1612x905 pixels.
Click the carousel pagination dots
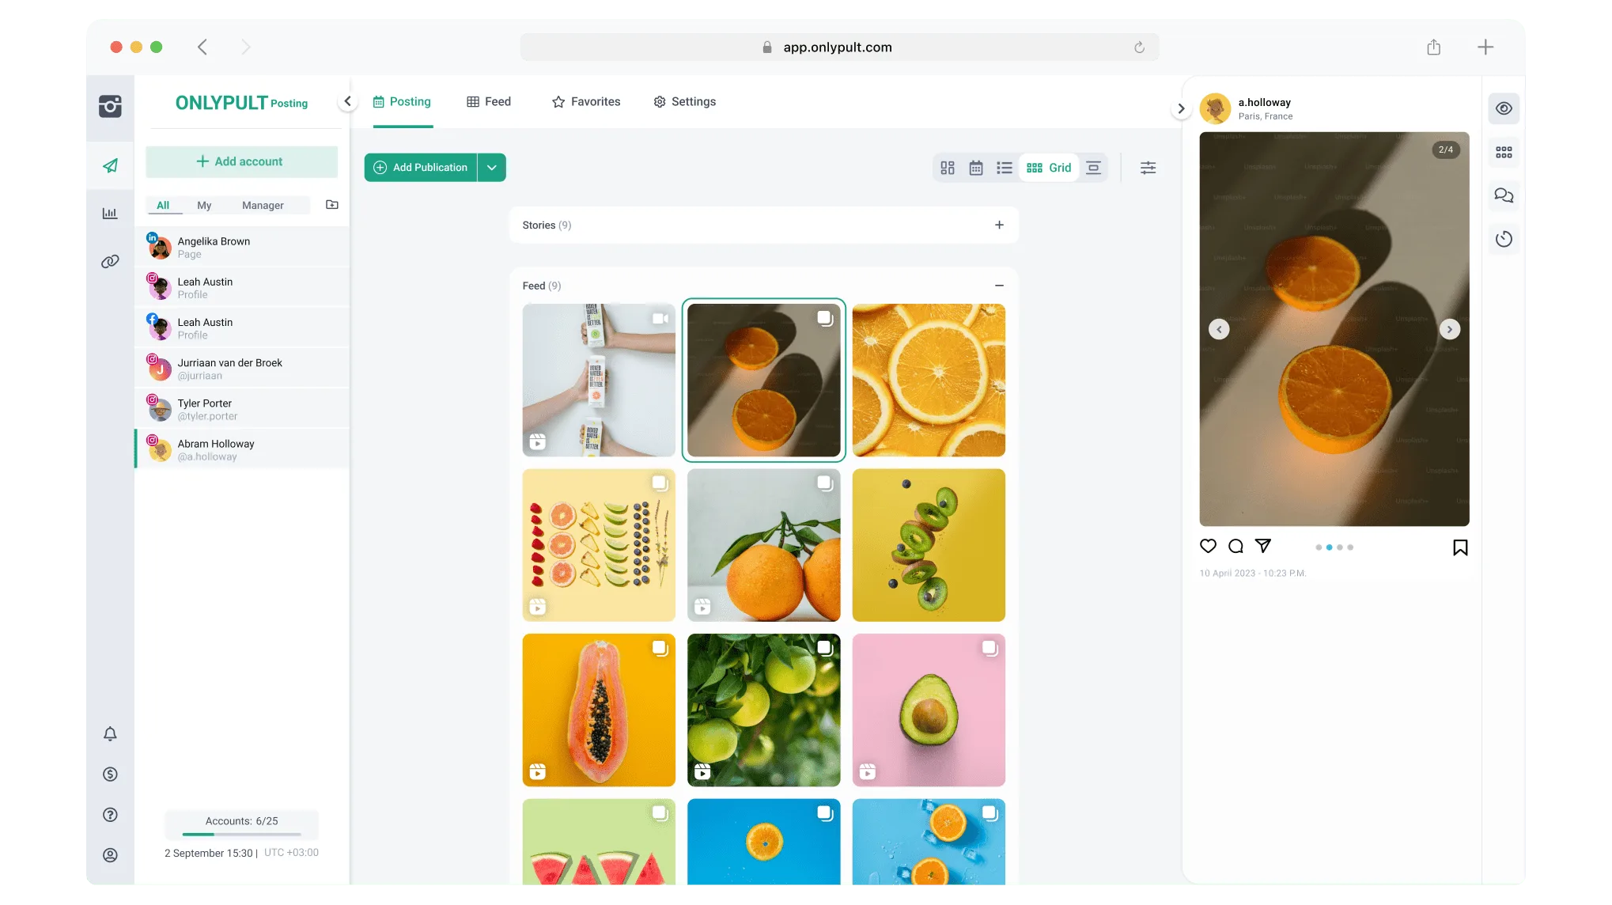coord(1334,547)
